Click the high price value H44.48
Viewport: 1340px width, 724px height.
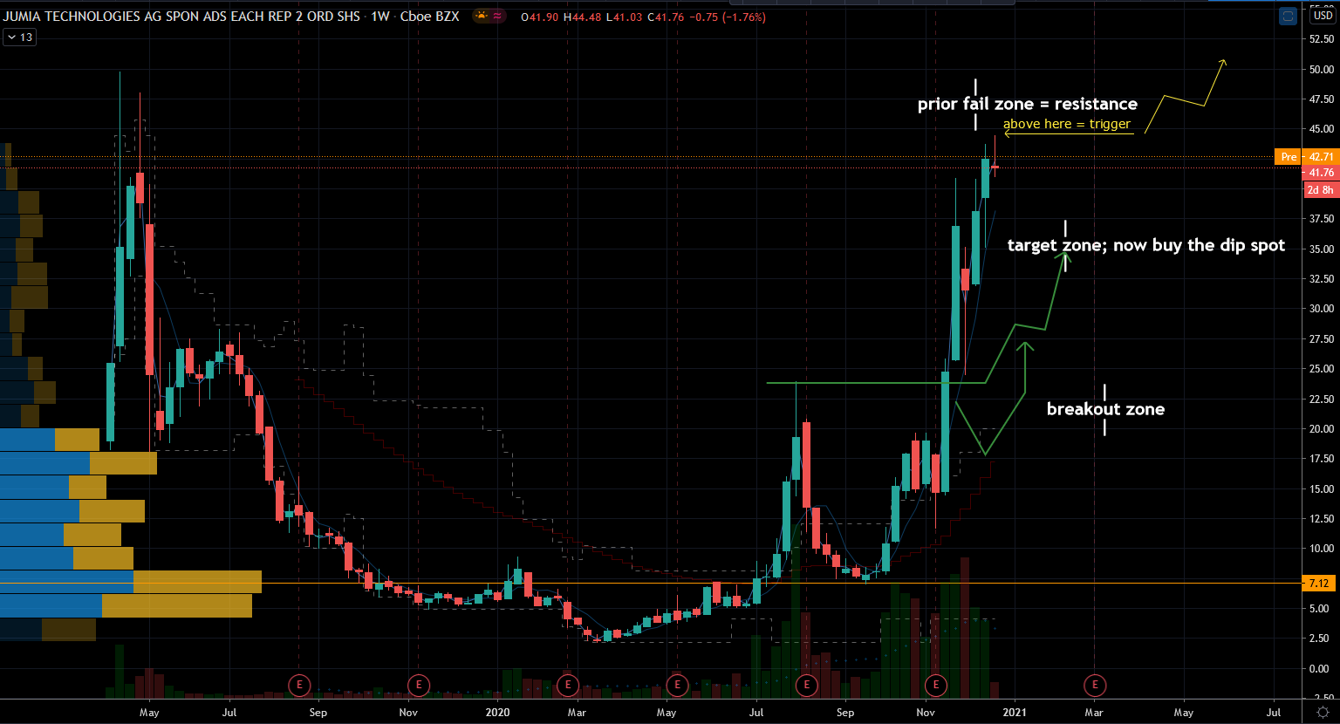click(x=584, y=17)
